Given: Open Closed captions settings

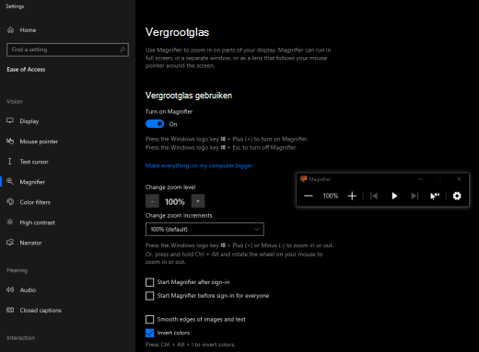Looking at the screenshot, I should coord(34,310).
